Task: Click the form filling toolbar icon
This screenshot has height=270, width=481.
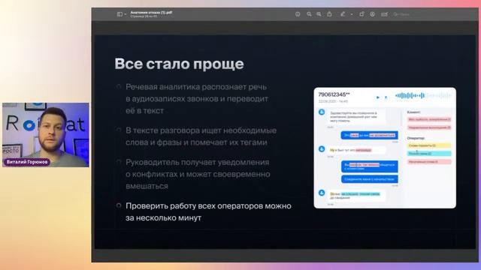Action: point(384,14)
